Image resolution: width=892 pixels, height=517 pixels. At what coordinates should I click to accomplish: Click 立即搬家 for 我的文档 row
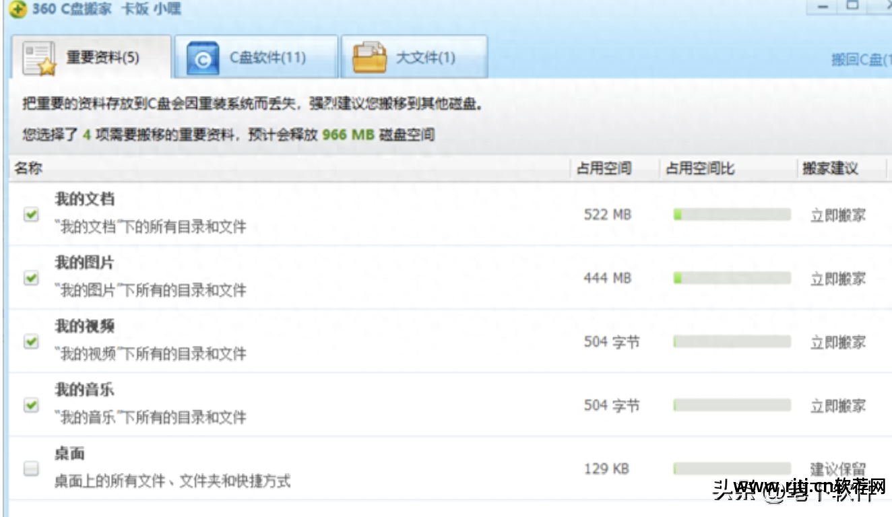click(x=837, y=215)
